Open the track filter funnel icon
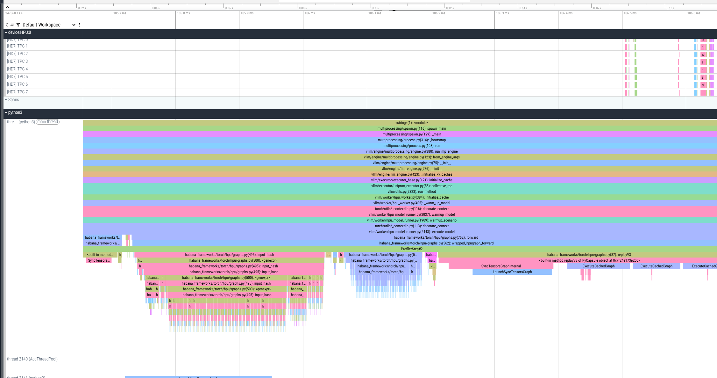The height and width of the screenshot is (378, 717). click(x=18, y=25)
